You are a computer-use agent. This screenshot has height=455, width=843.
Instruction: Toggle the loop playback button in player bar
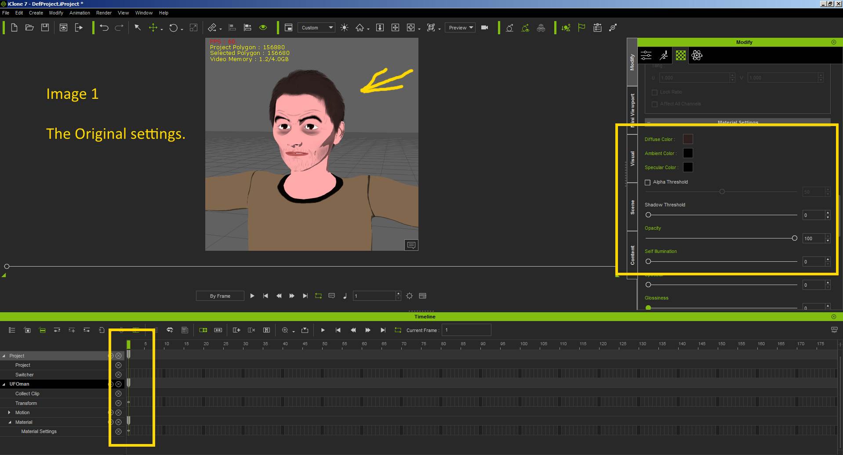[318, 296]
